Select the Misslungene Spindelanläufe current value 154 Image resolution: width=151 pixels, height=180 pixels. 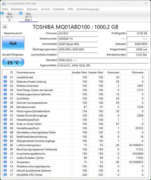[x=85, y=111]
